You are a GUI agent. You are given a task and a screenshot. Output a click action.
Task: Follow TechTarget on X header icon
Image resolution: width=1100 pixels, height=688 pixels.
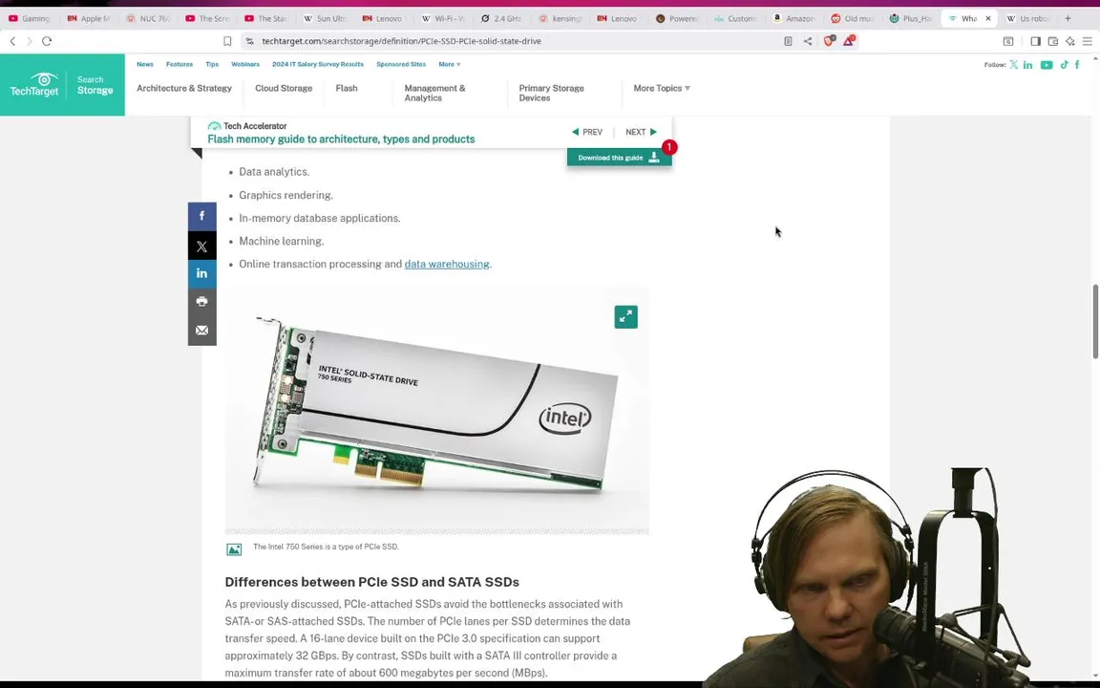click(1014, 65)
